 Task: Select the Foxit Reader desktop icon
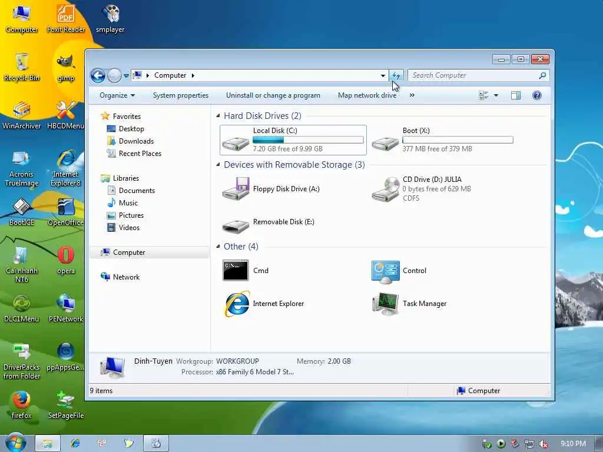pyautogui.click(x=66, y=18)
